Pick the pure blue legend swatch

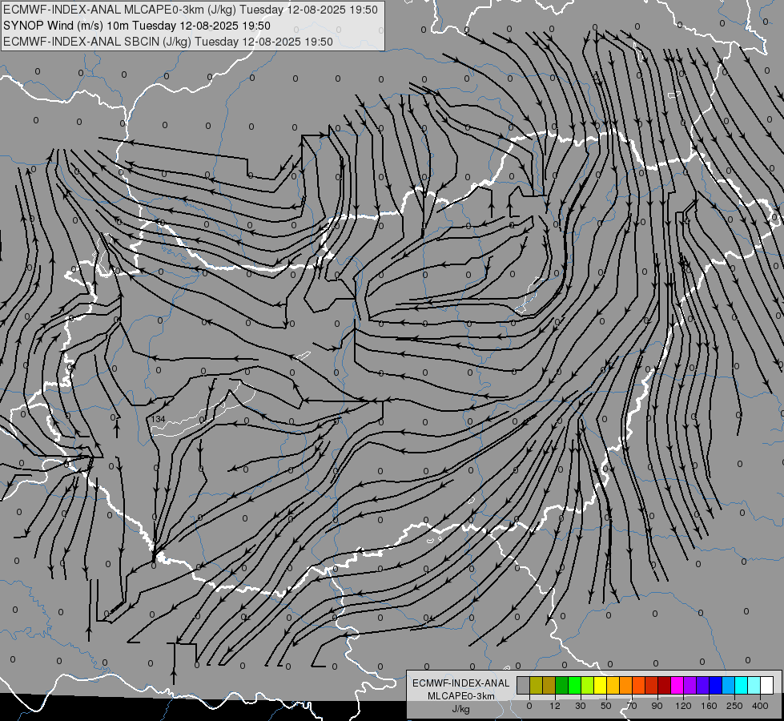coord(716,685)
